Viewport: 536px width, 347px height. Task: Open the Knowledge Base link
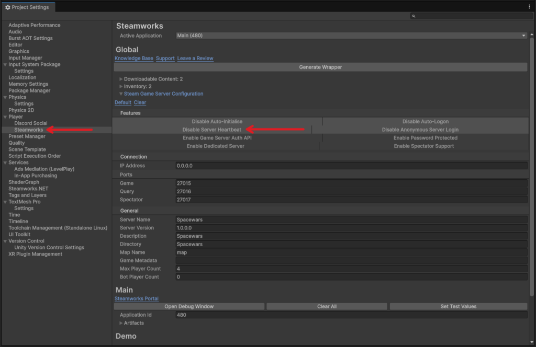[134, 59]
